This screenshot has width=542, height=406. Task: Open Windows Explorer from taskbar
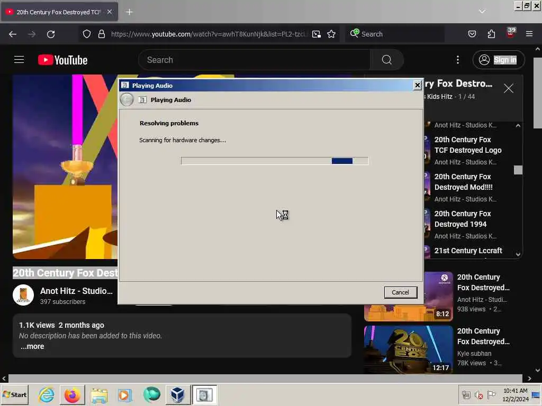click(x=99, y=395)
